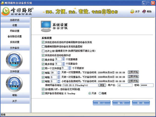The image size is (156, 117).
Task: Click the 密码 input field
Action: [x=147, y=85]
